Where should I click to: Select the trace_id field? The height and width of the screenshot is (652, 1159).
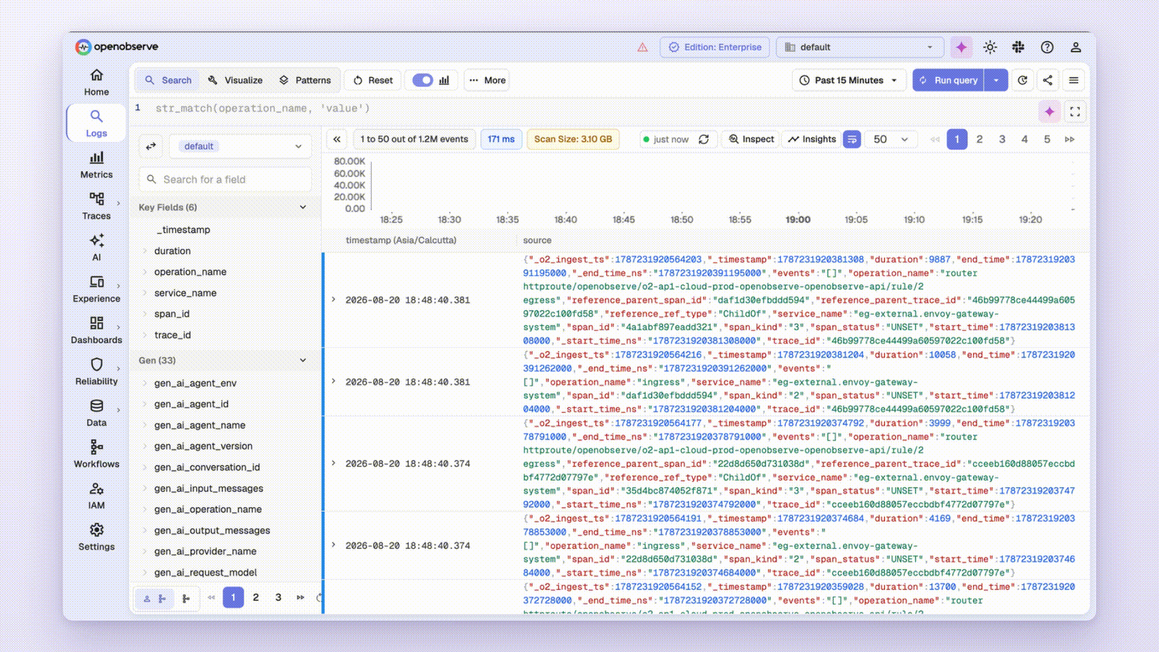173,335
